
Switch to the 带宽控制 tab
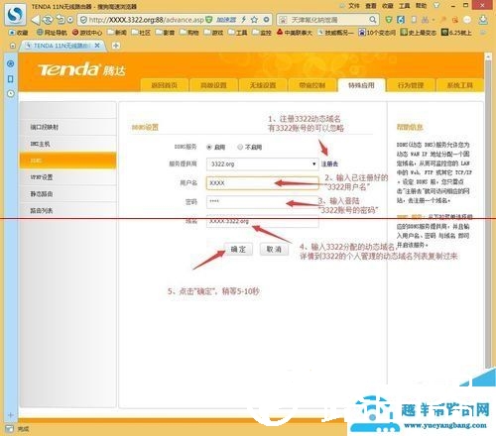click(311, 85)
